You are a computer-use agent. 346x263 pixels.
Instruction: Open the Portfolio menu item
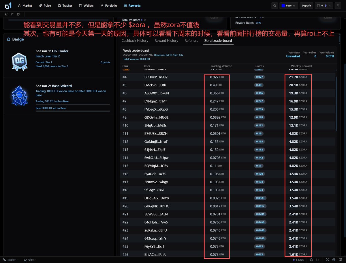(x=109, y=5)
